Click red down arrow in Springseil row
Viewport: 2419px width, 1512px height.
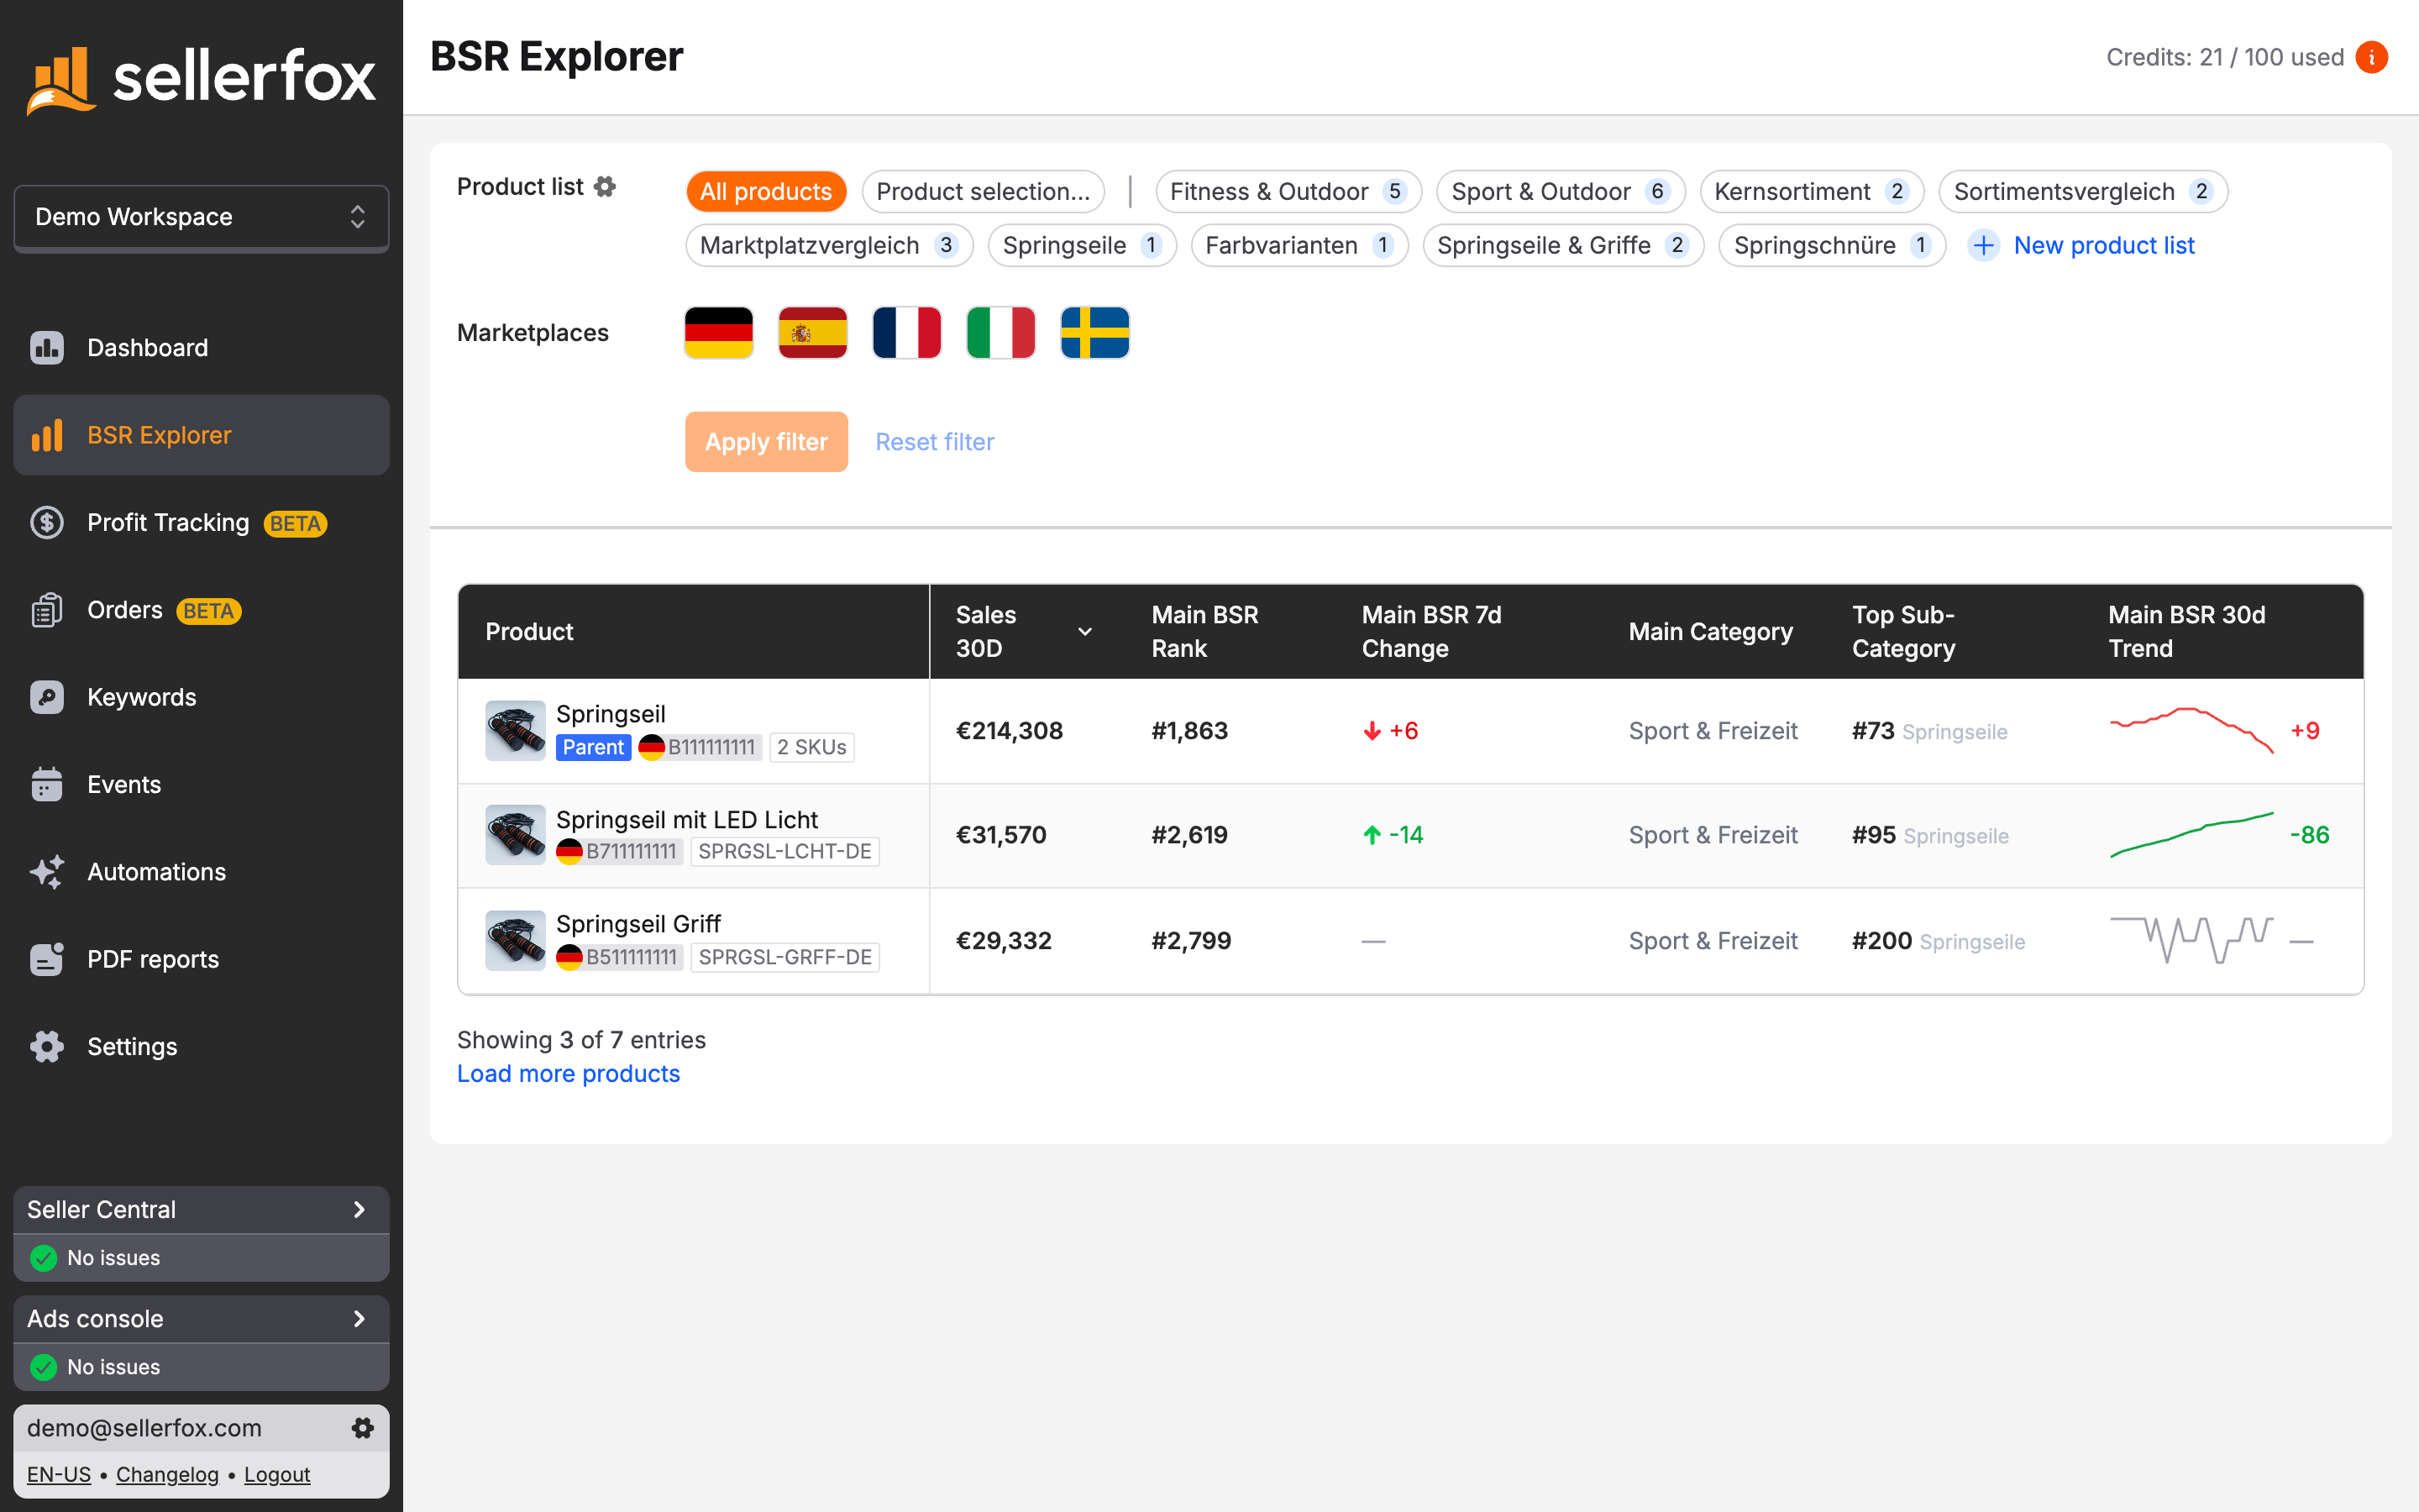point(1372,731)
